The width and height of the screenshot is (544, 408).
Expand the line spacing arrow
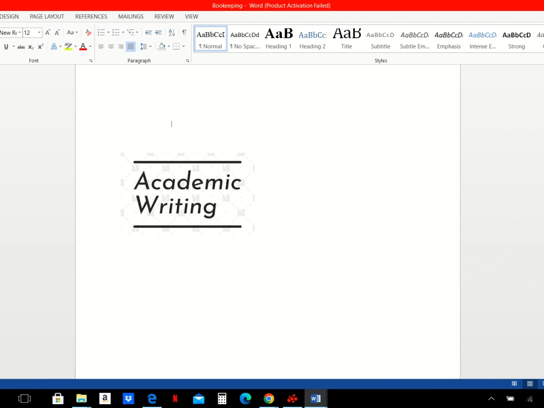[150, 46]
